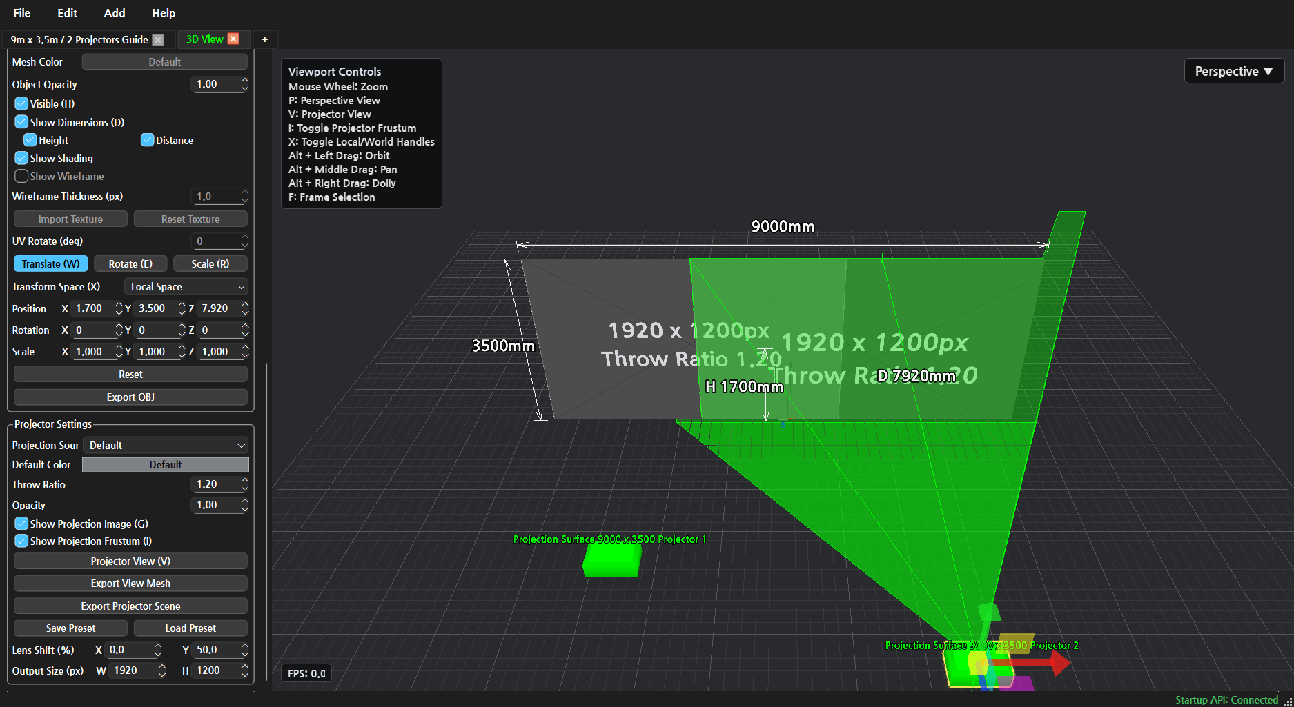The width and height of the screenshot is (1294, 707).
Task: Select the Projector 1 green box
Action: [611, 559]
